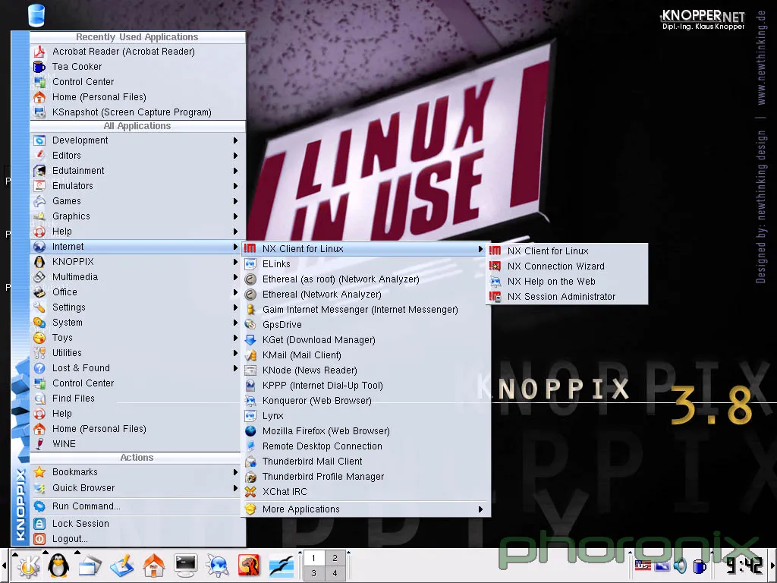
Task: Open the Settings menu entry
Action: [x=137, y=307]
